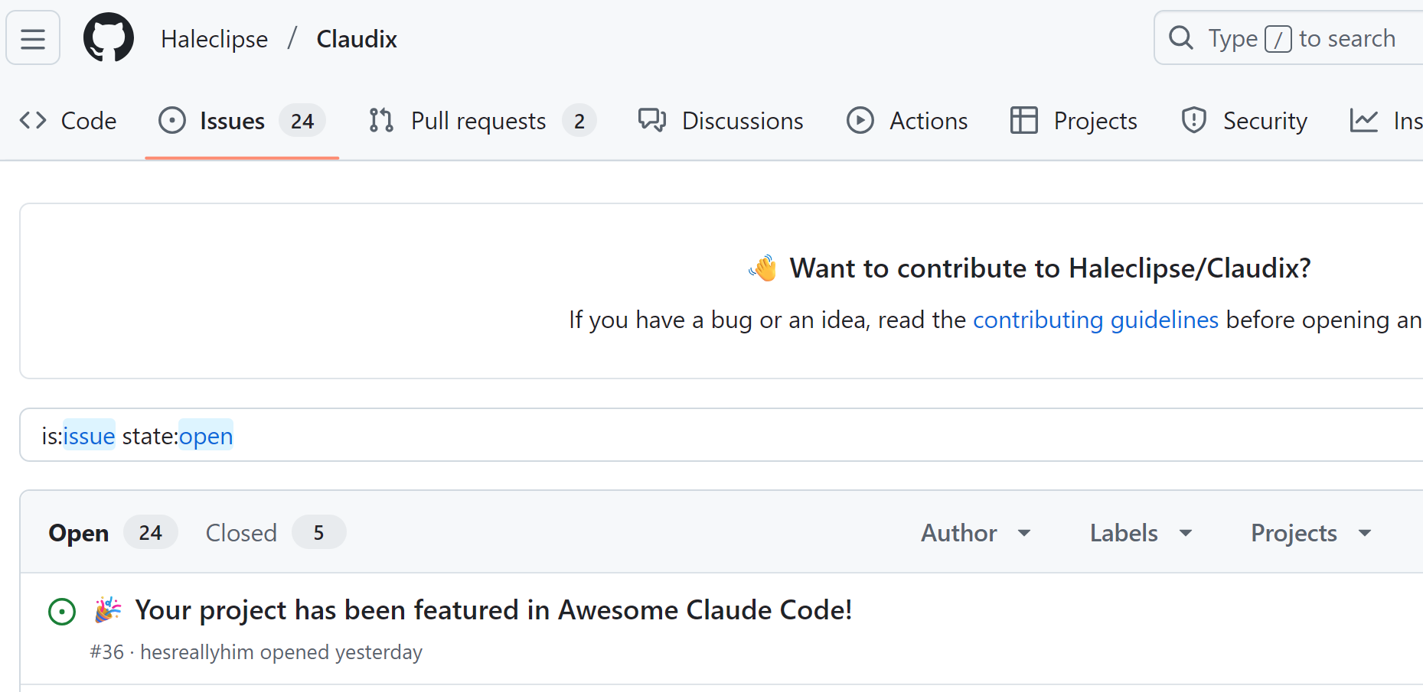1423x692 pixels.
Task: Expand the Projects filter dropdown
Action: 1311,533
